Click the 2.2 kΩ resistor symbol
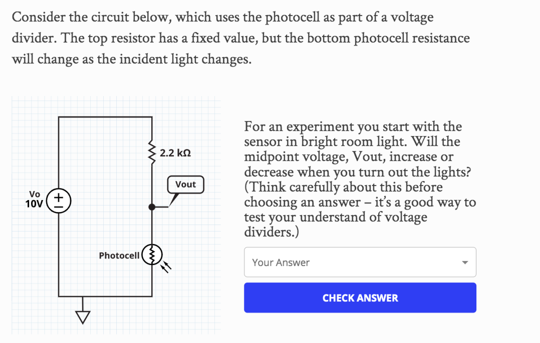The height and width of the screenshot is (343, 540). coord(151,151)
